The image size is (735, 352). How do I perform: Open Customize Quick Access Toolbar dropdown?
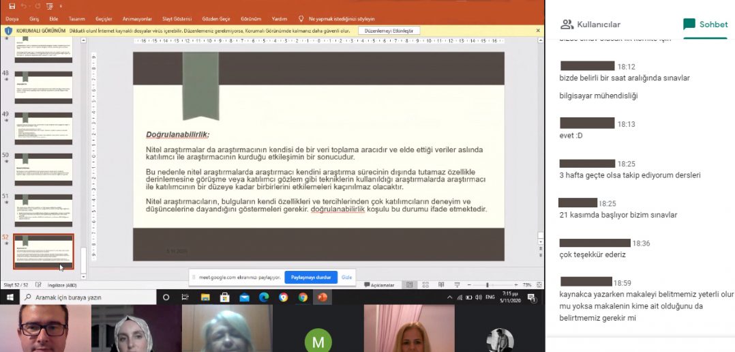click(x=61, y=7)
